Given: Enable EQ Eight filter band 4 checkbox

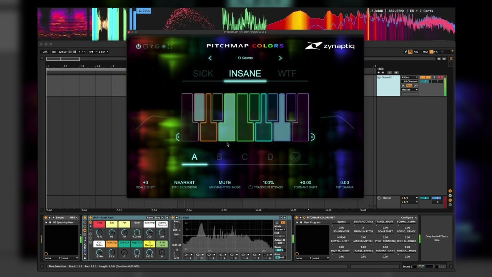Looking at the screenshot, I should (221, 258).
